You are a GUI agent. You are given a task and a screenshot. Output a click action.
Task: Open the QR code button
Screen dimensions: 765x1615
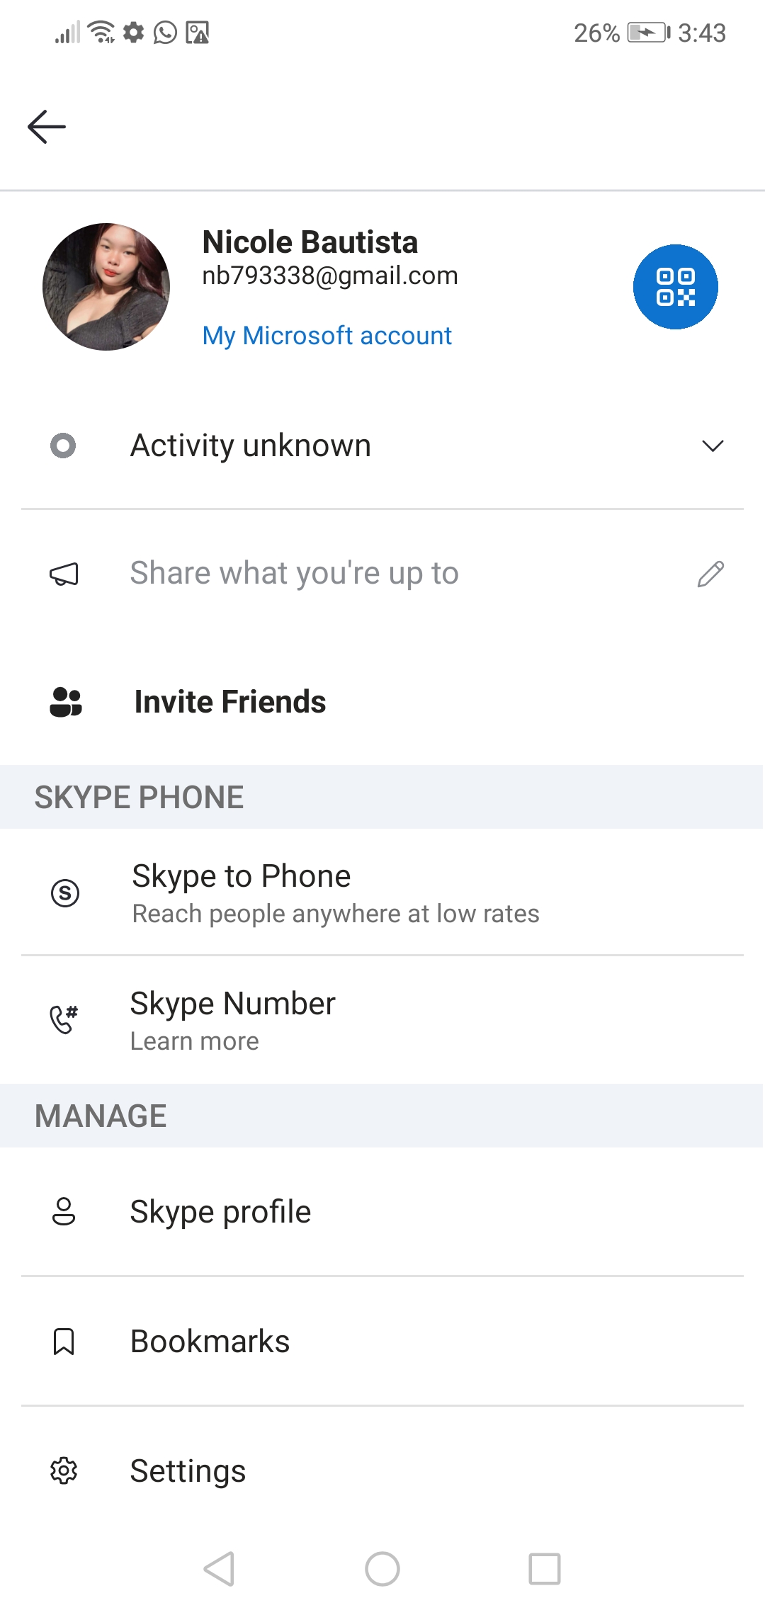675,287
